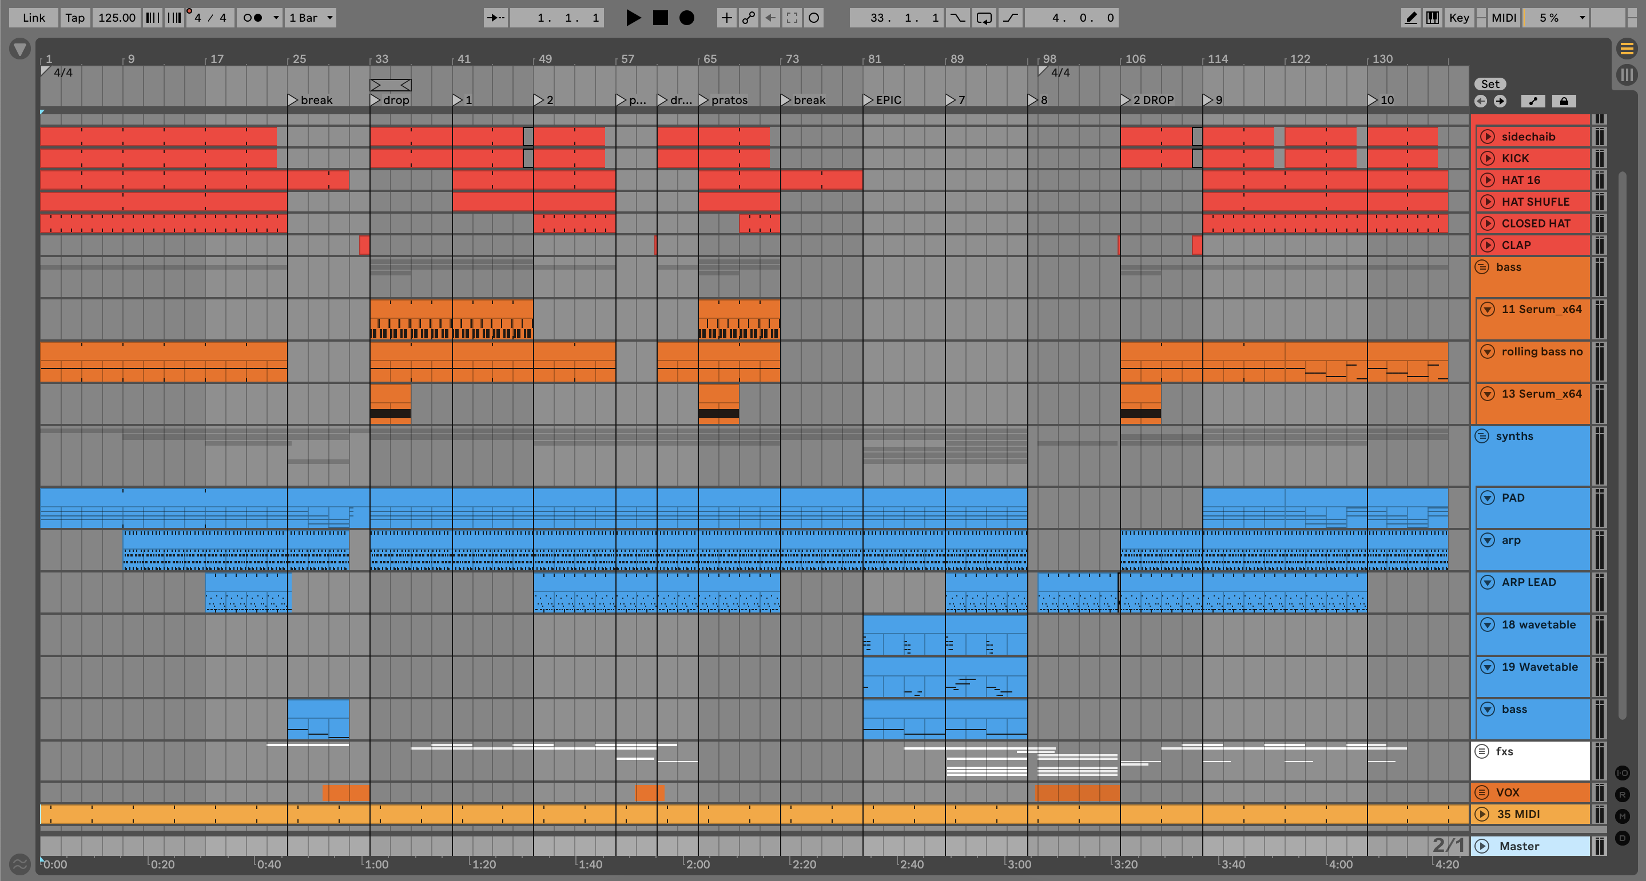Click the tempo field showing 125.00
The width and height of the screenshot is (1646, 881).
[116, 18]
